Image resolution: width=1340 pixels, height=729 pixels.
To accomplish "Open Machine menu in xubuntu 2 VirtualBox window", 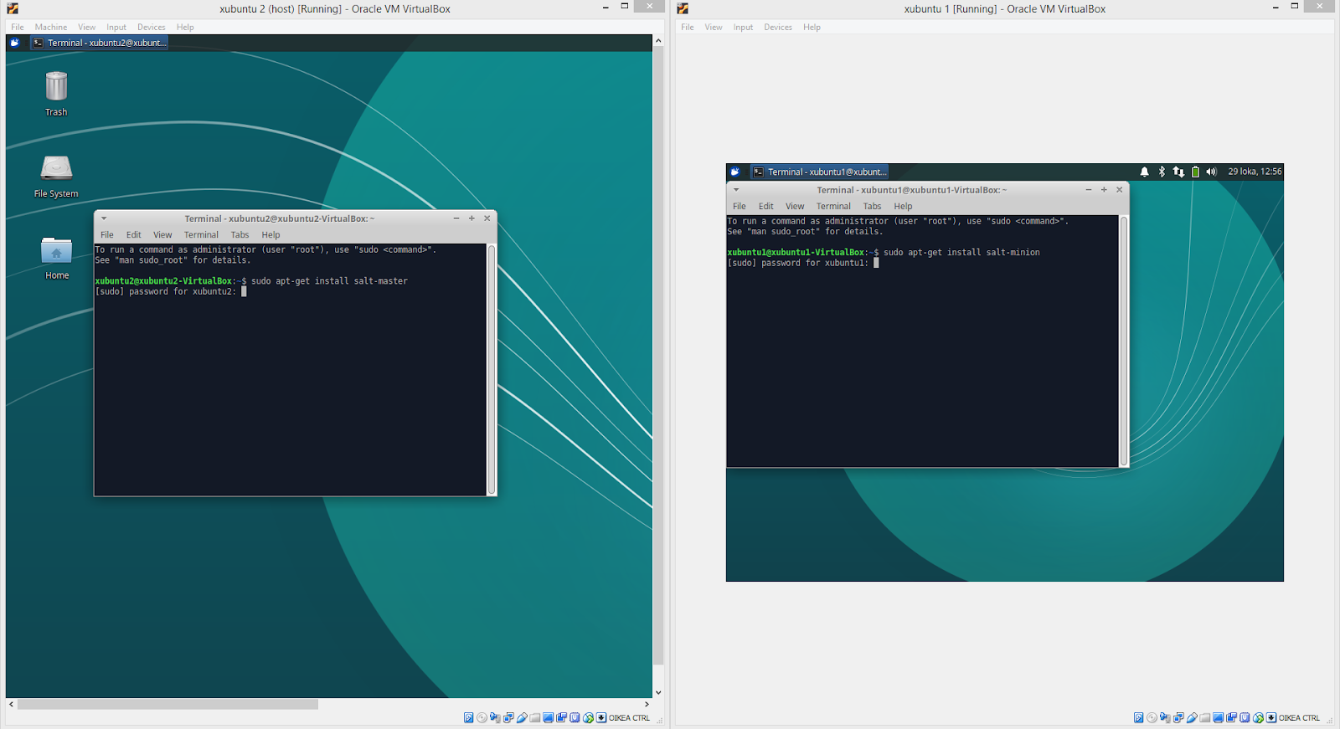I will [51, 28].
